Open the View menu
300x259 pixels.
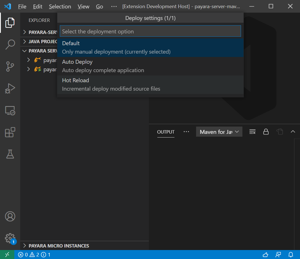(x=83, y=6)
